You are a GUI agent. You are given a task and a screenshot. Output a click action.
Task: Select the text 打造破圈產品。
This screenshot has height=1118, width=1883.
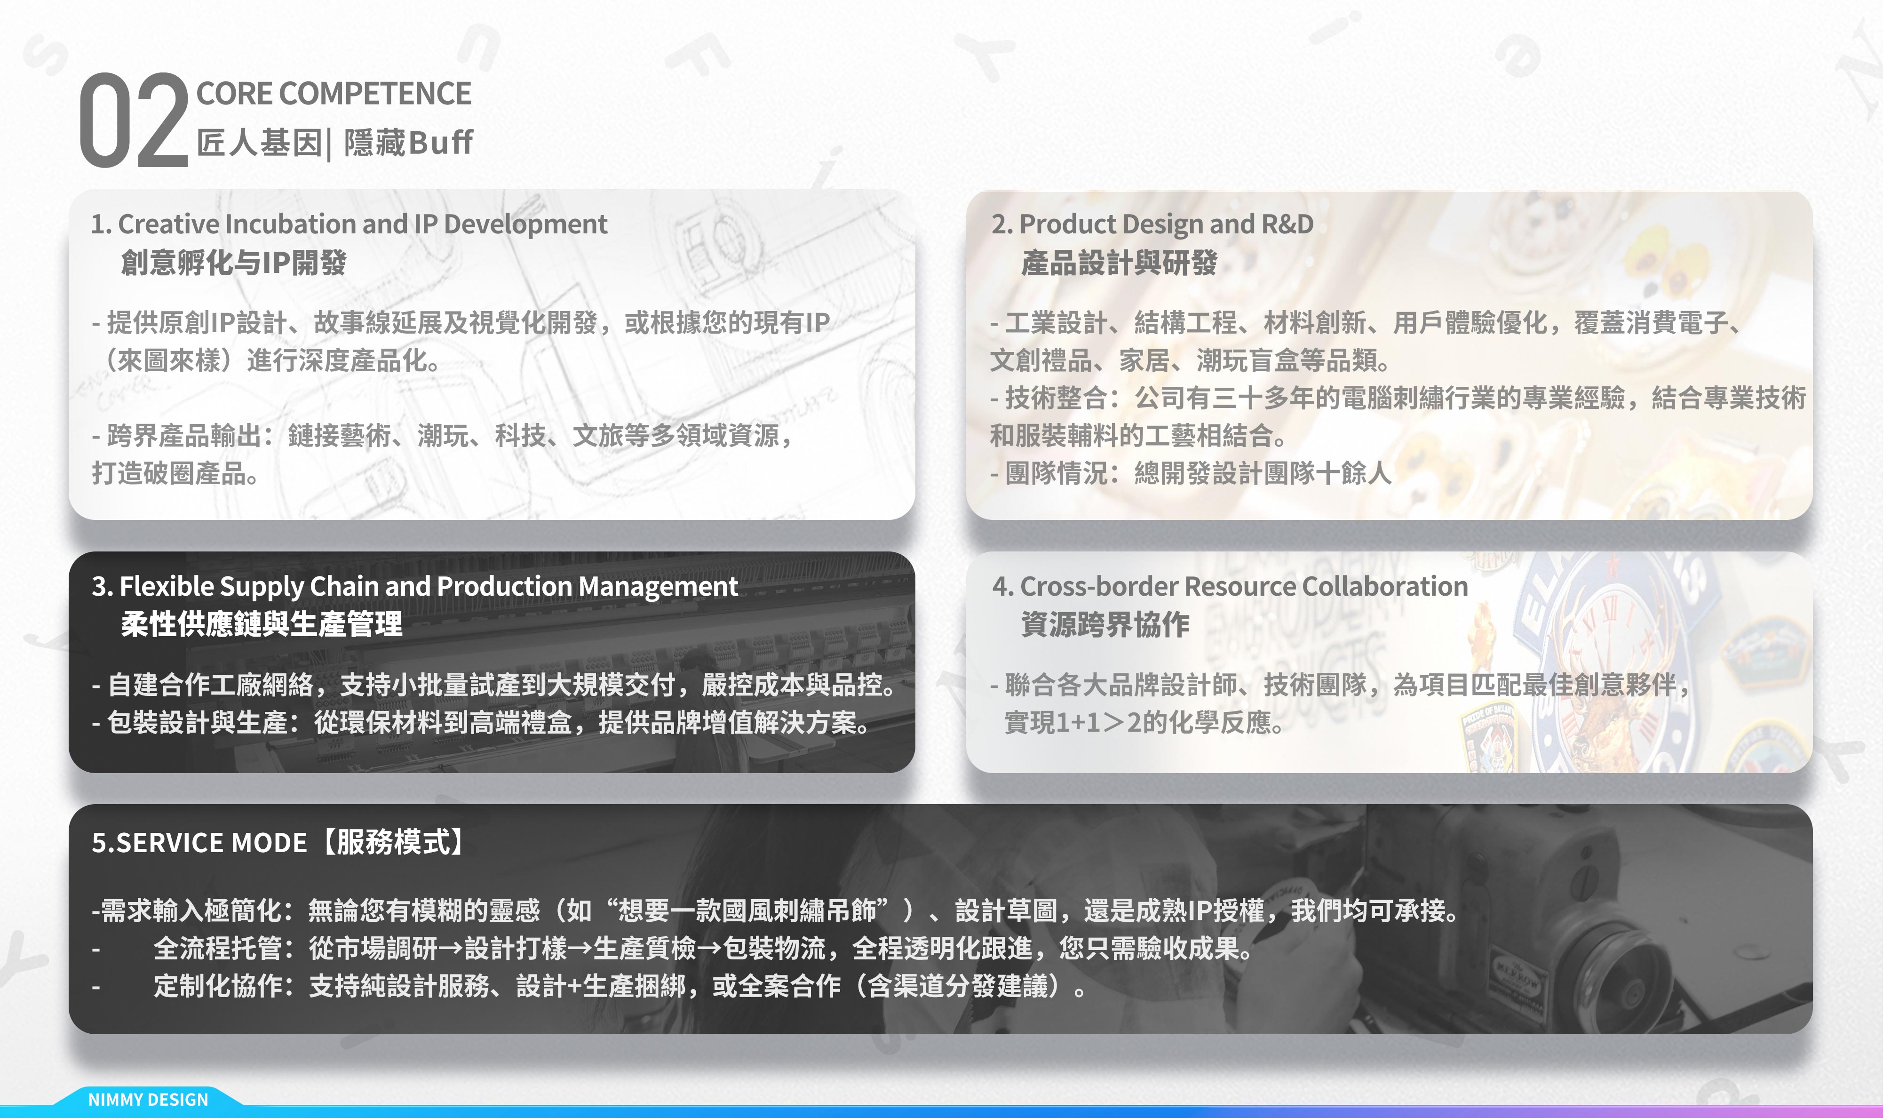pos(175,473)
